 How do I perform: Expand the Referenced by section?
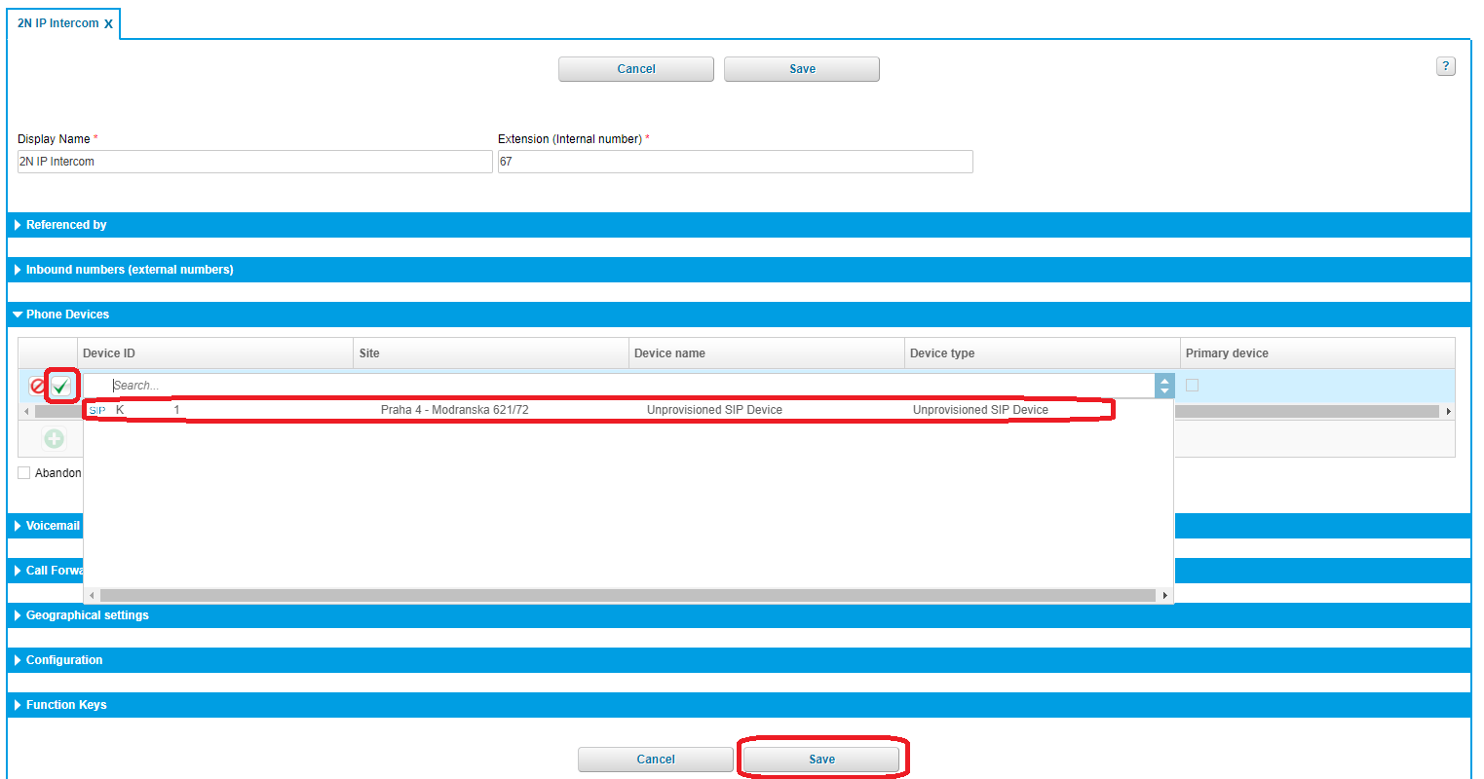pyautogui.click(x=66, y=225)
